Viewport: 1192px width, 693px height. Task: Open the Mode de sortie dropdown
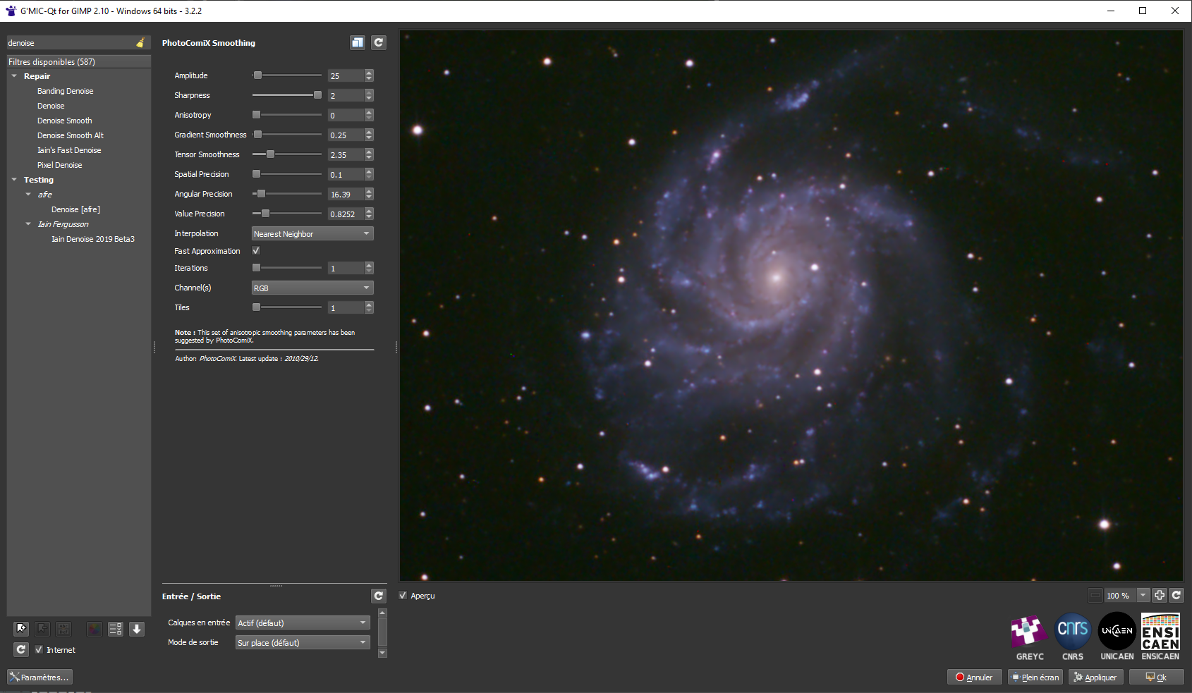303,642
